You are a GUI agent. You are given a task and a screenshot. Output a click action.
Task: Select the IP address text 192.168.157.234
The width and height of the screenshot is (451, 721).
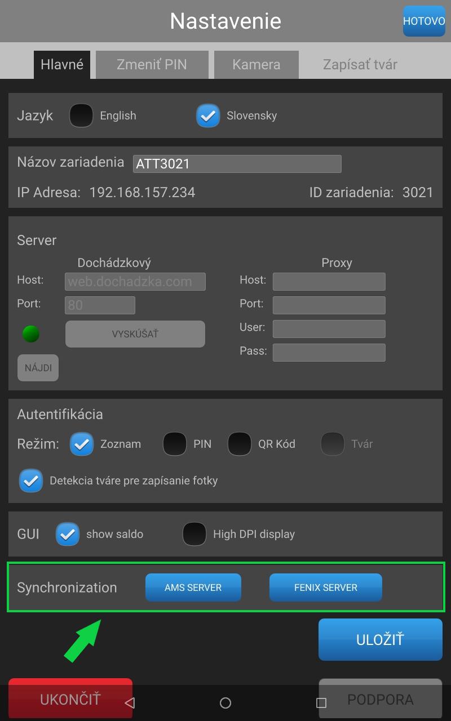coord(142,193)
